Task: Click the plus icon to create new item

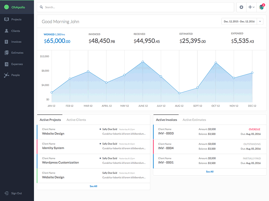Action: (x=250, y=7)
